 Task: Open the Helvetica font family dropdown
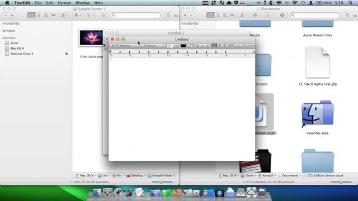pyautogui.click(x=131, y=46)
